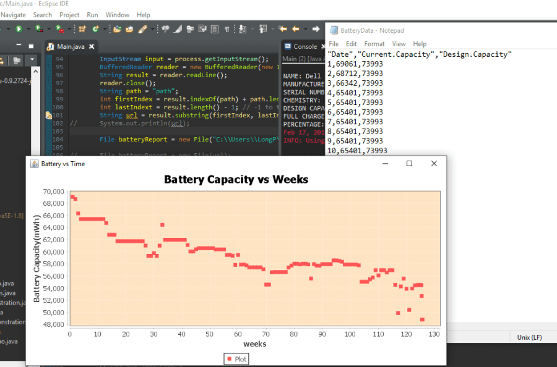Open Eclipse Search menu
The height and width of the screenshot is (367, 557).
[x=43, y=15]
